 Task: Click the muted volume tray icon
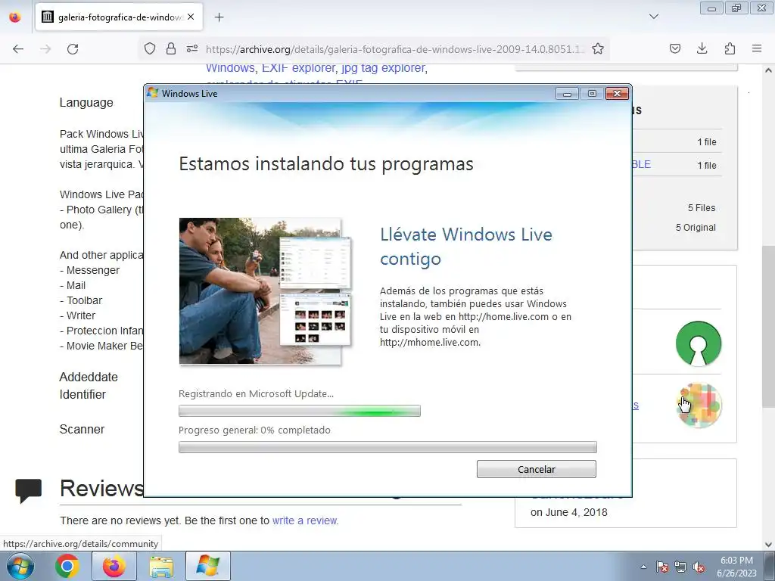point(699,567)
